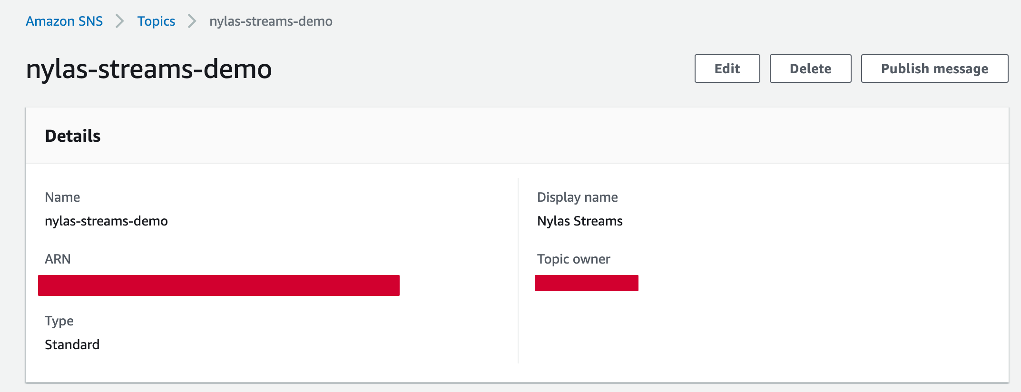Navigate to the Topics breadcrumb link

(156, 21)
